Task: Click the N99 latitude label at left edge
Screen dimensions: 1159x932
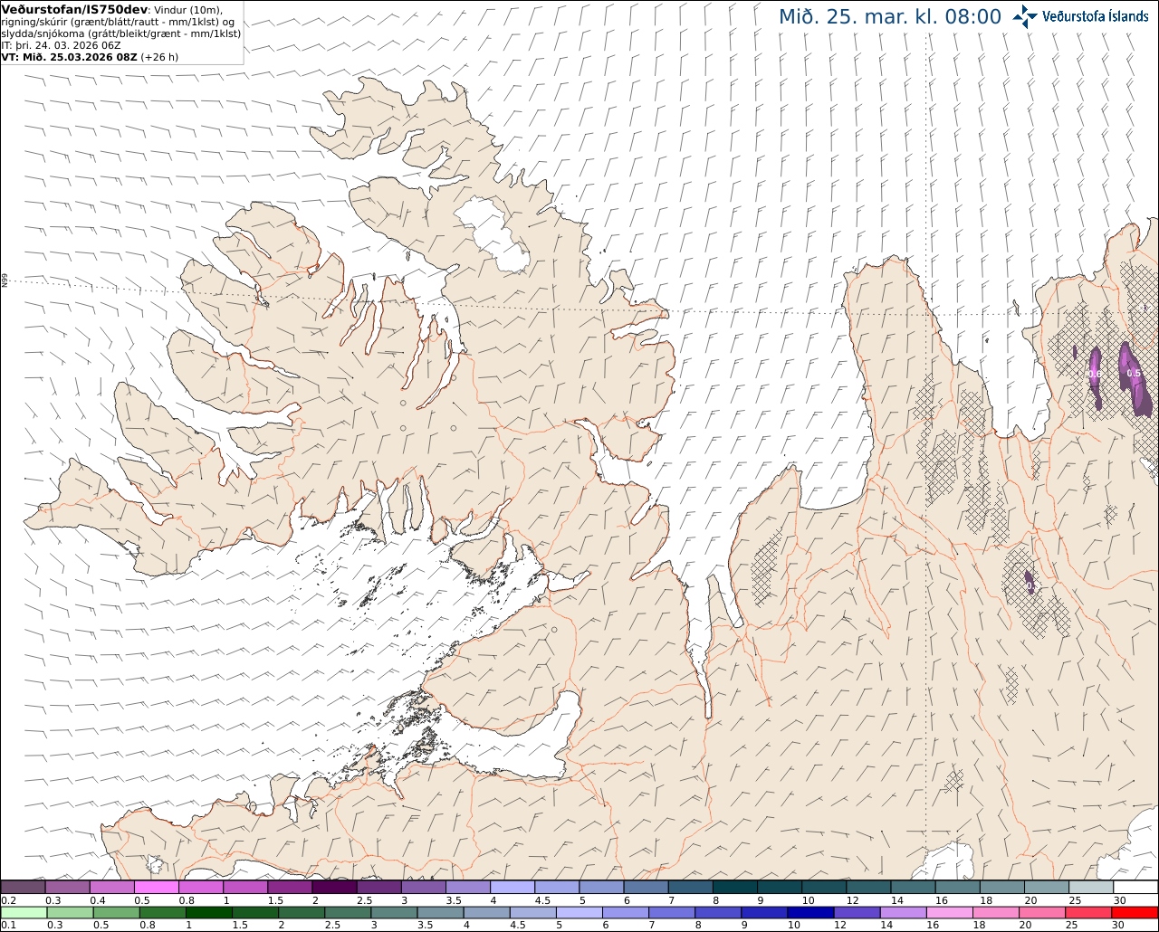Action: pyautogui.click(x=5, y=281)
